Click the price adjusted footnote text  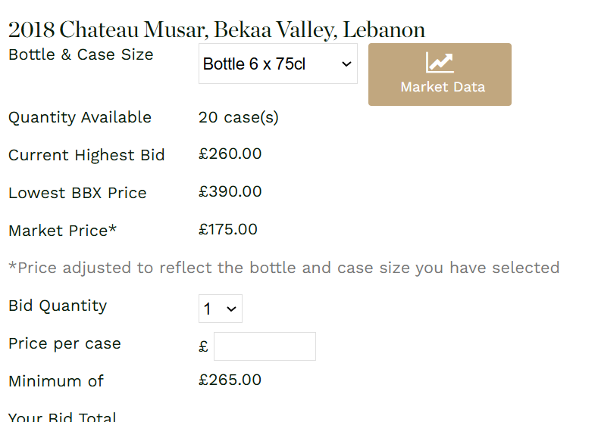[283, 268]
